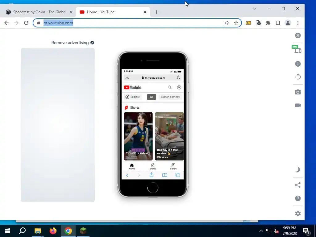Click m.youtube.com in phone URL bar
316x237 pixels.
pos(155,77)
